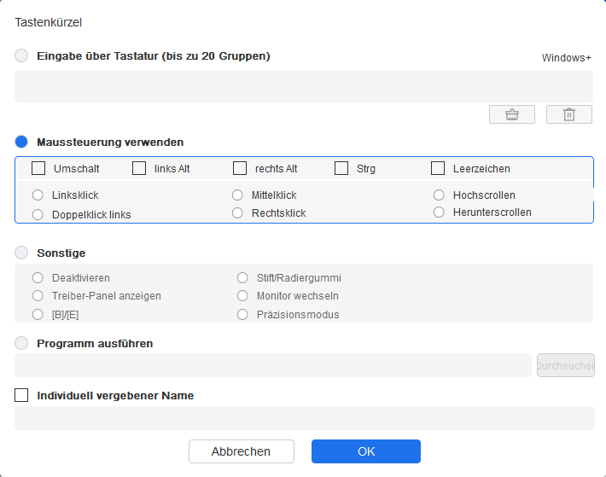Screen dimensions: 606x477
Task: Select Maussteuerung verwenden radio option
Action: click(21, 142)
